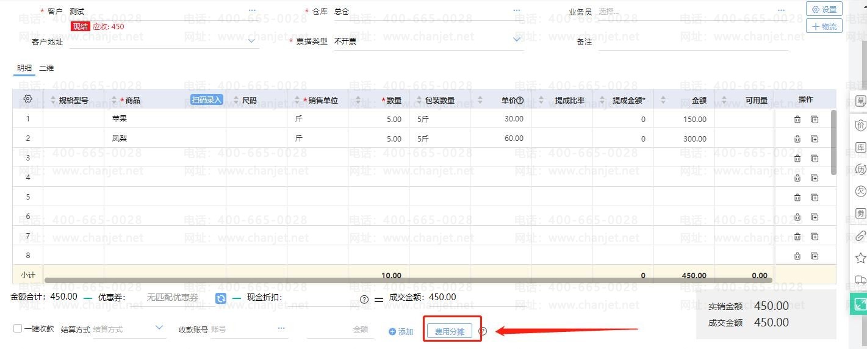Open the 历 history sidebar icon
Viewport: 867px width, 349px height.
pyautogui.click(x=861, y=169)
